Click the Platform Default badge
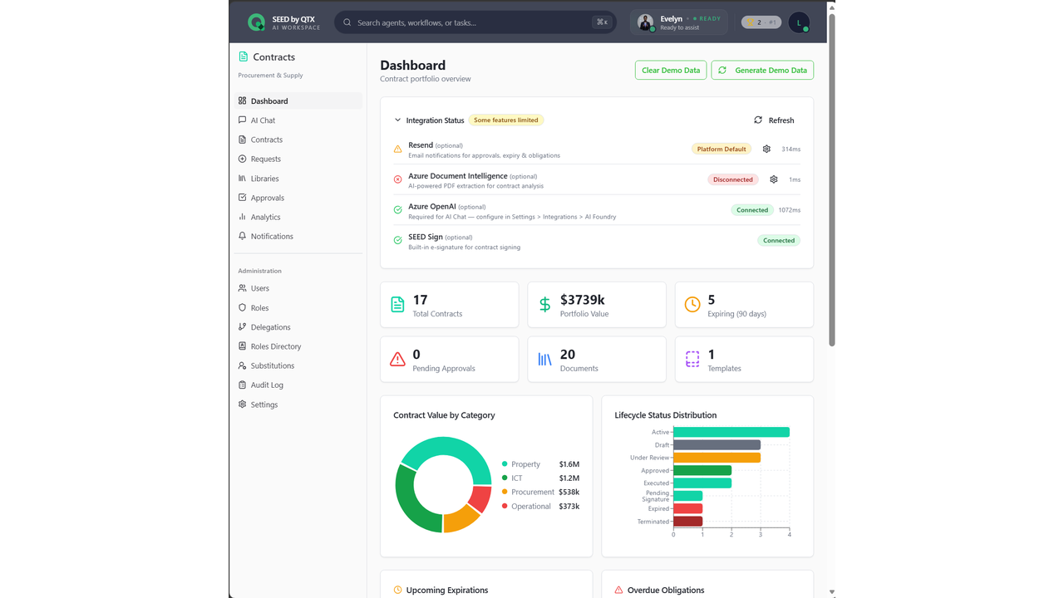 [722, 149]
